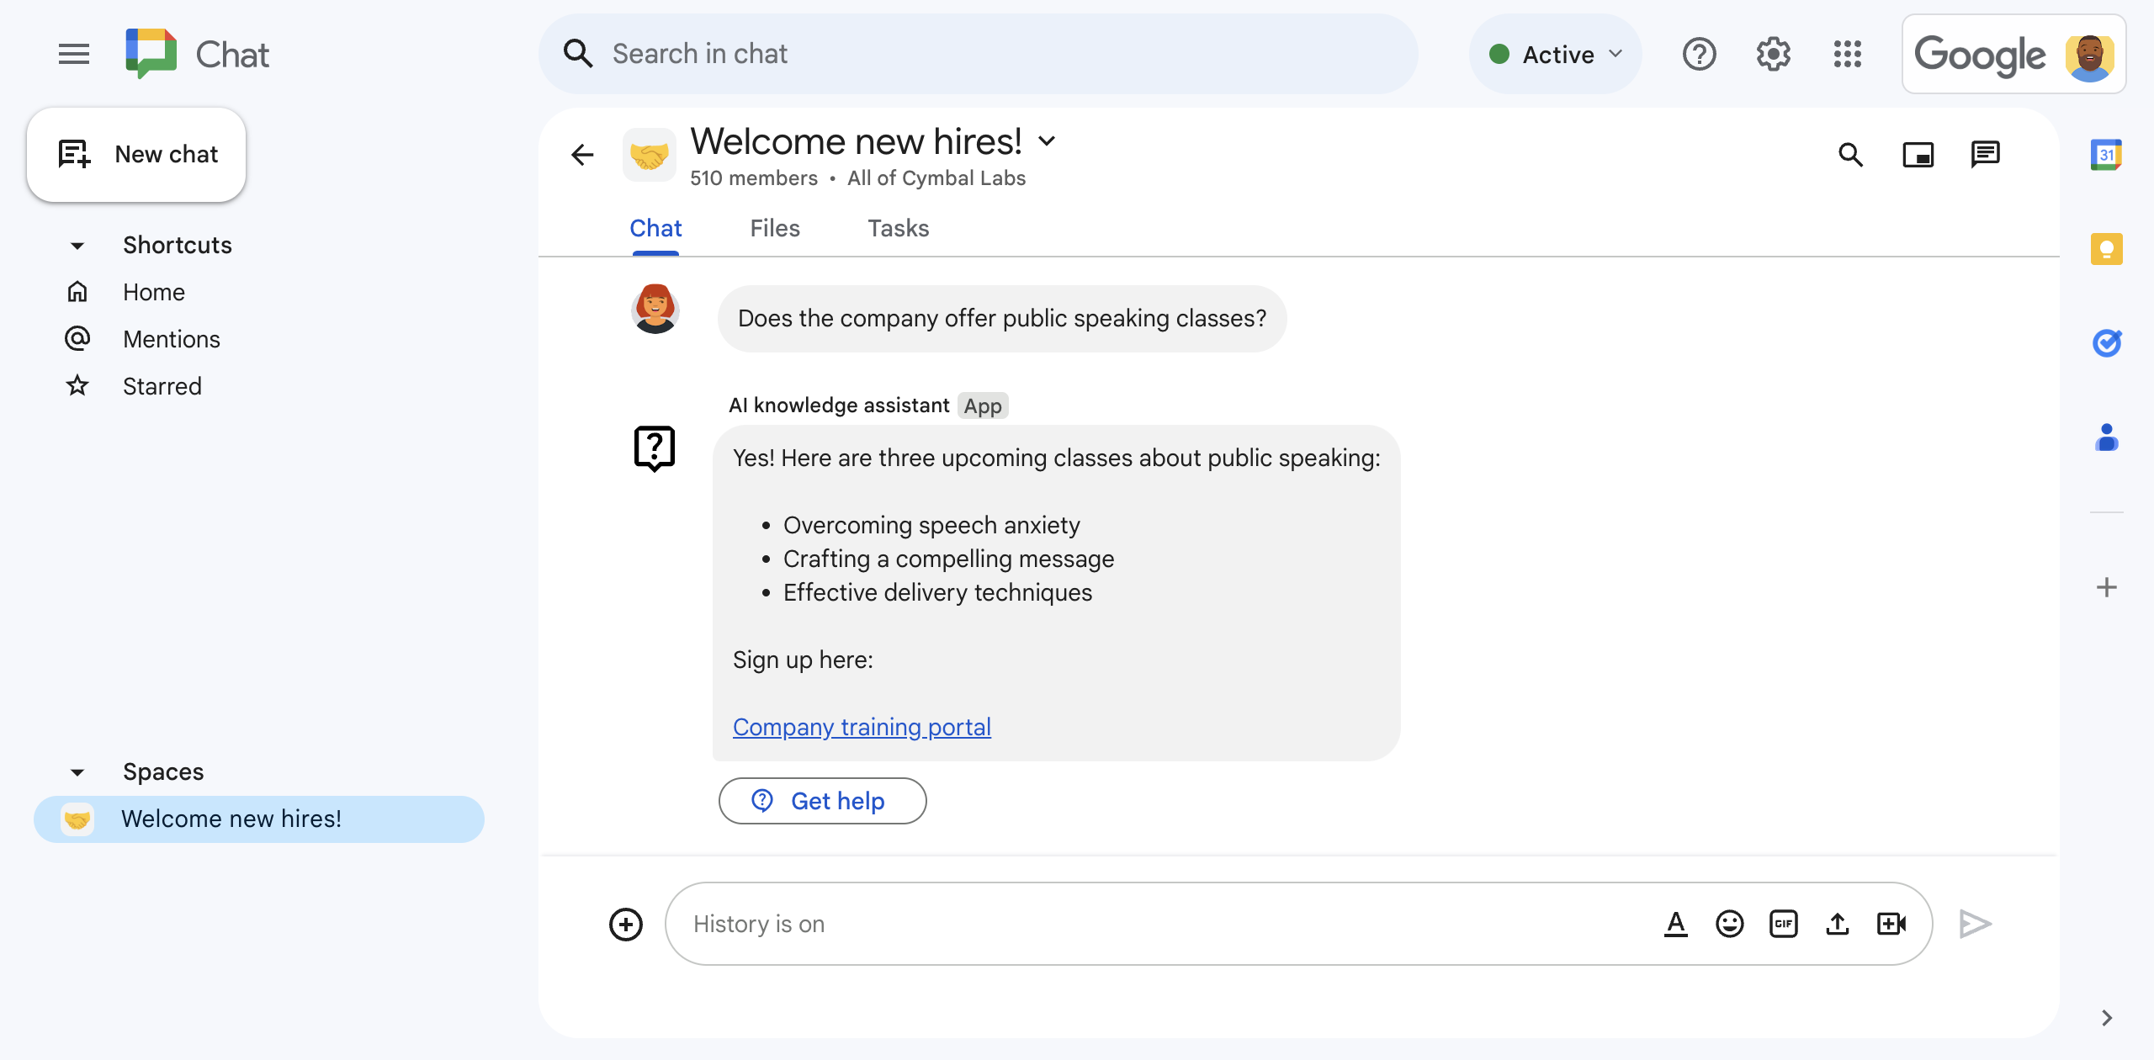This screenshot has width=2154, height=1060.
Task: Click the GIF insertion icon
Action: 1783,923
